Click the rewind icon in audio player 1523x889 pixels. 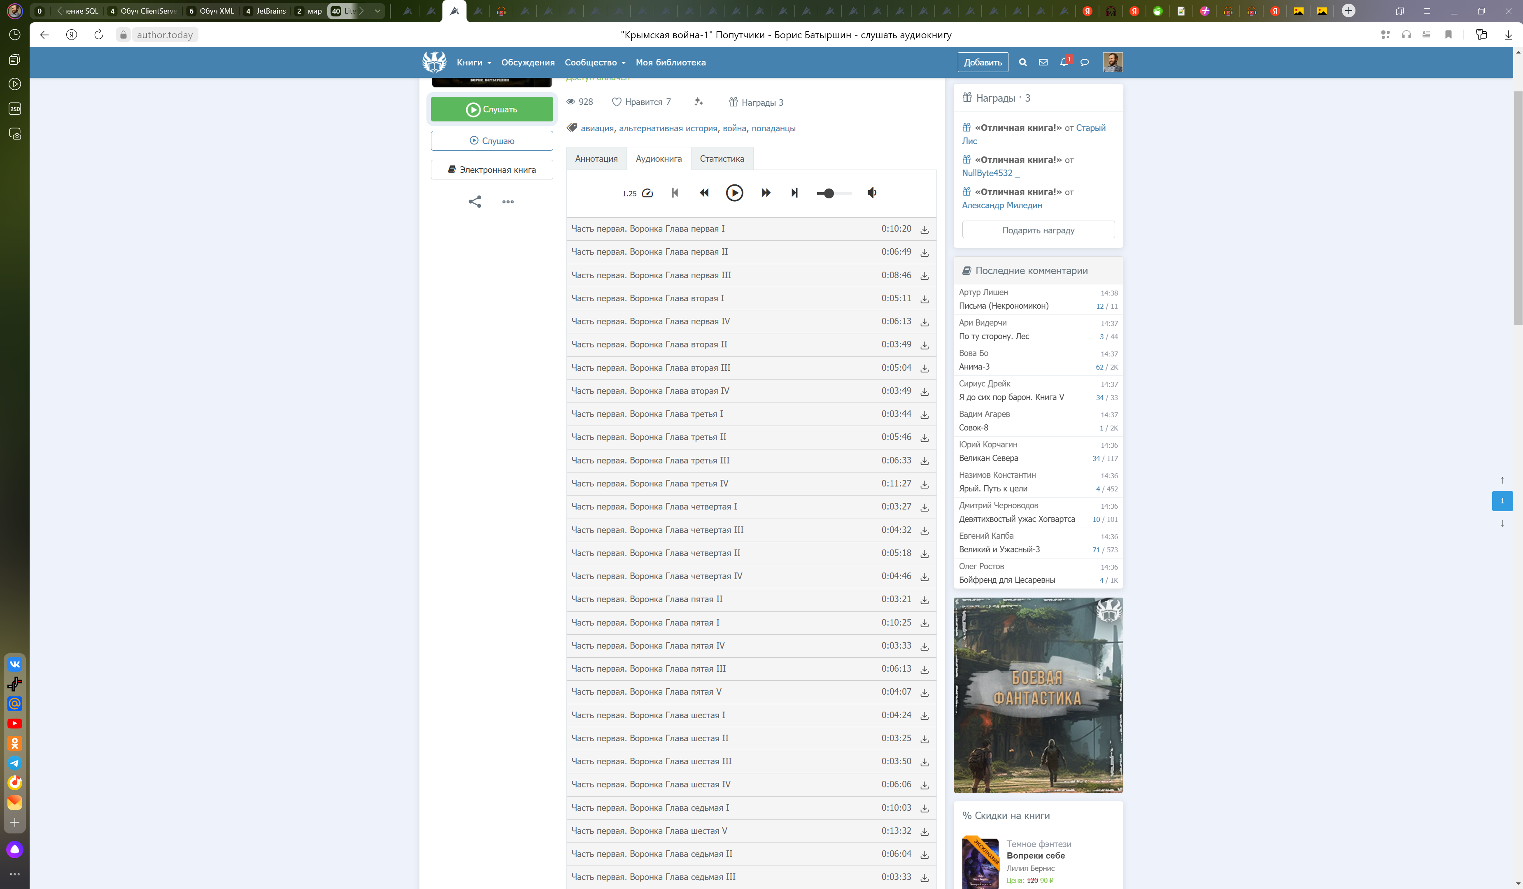pyautogui.click(x=704, y=193)
